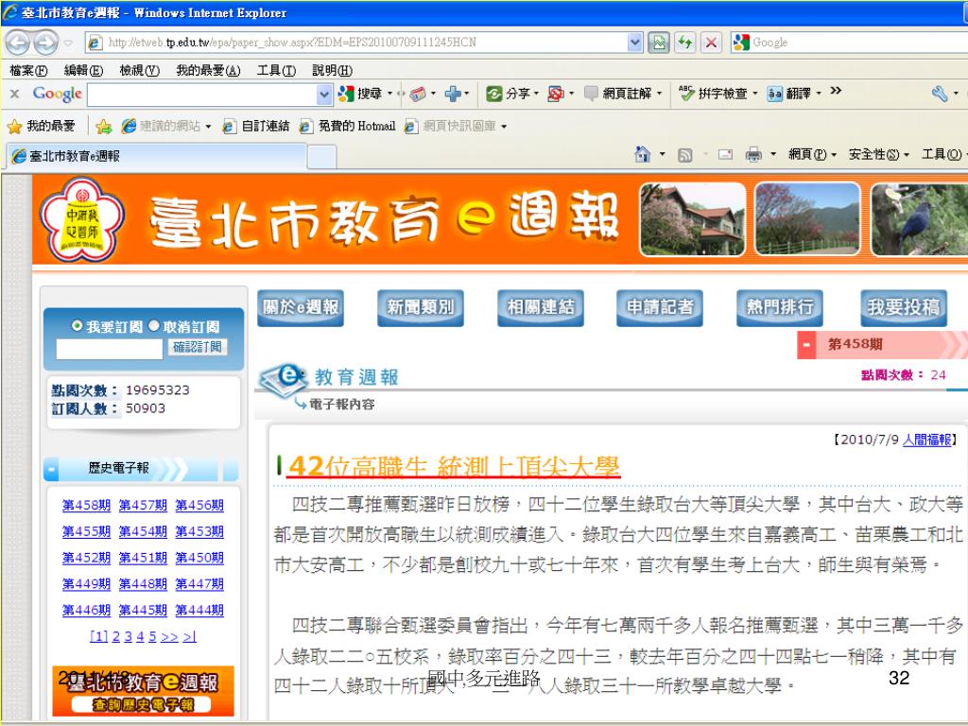Refresh the page with the green arrows icon
The image size is (968, 726).
[684, 42]
